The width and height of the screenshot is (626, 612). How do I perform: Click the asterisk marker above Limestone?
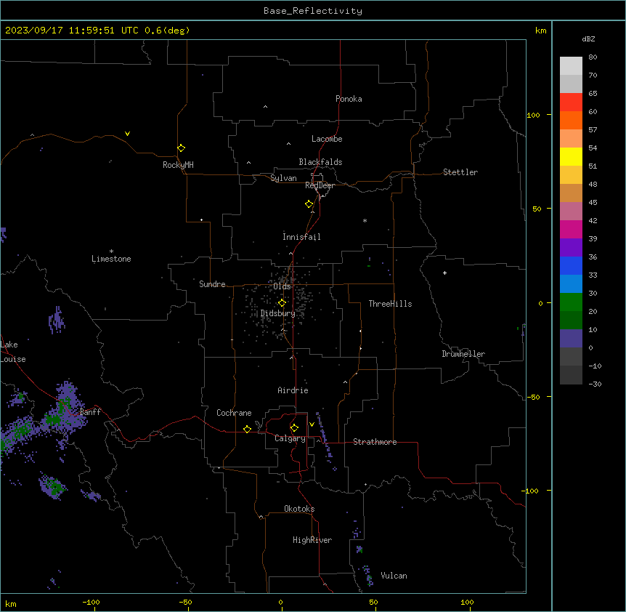click(111, 251)
